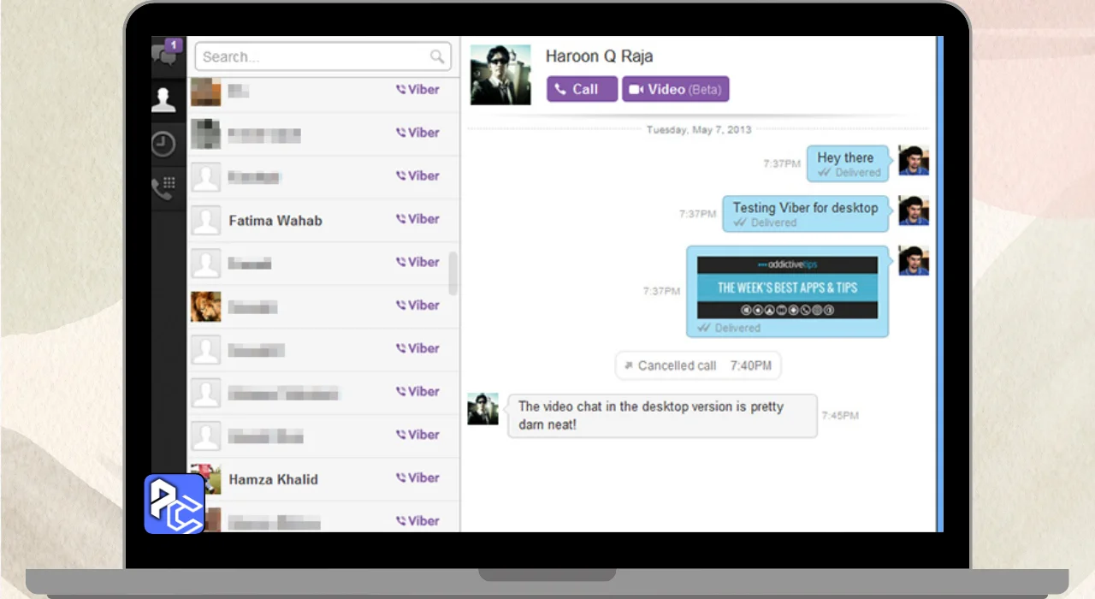Click Viber badge beside Fatima Wahab

(x=418, y=219)
